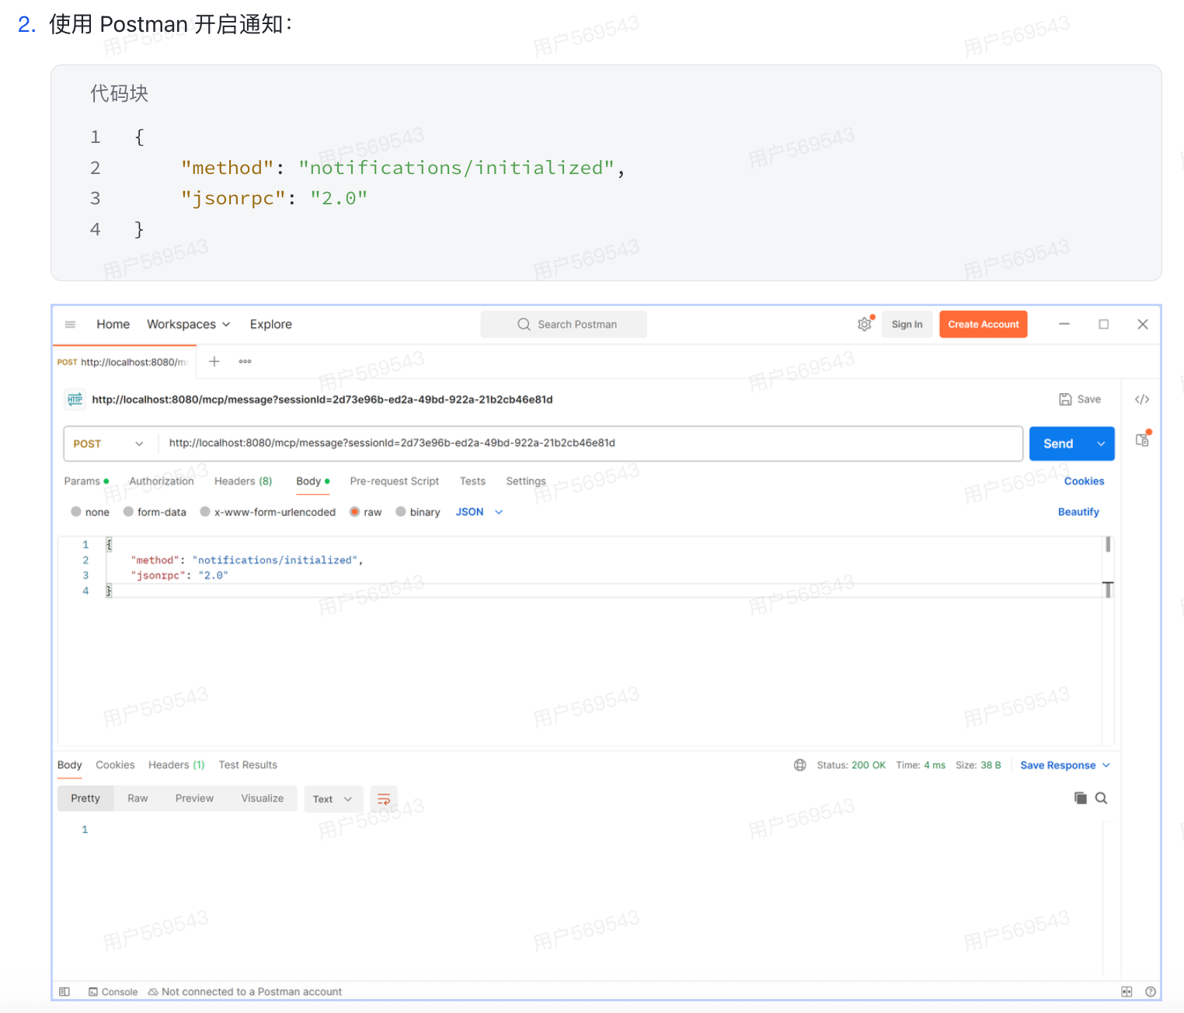Viewport: 1184px width, 1013px height.
Task: Open the comments panel icon
Action: (1142, 440)
